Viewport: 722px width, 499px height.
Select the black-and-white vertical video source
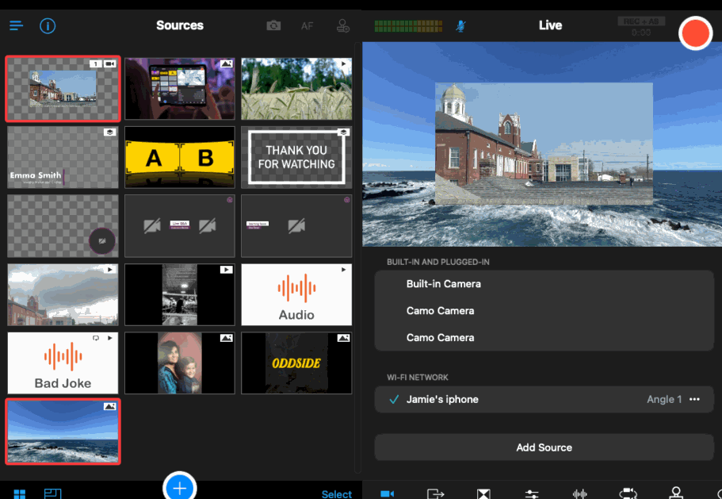point(180,294)
